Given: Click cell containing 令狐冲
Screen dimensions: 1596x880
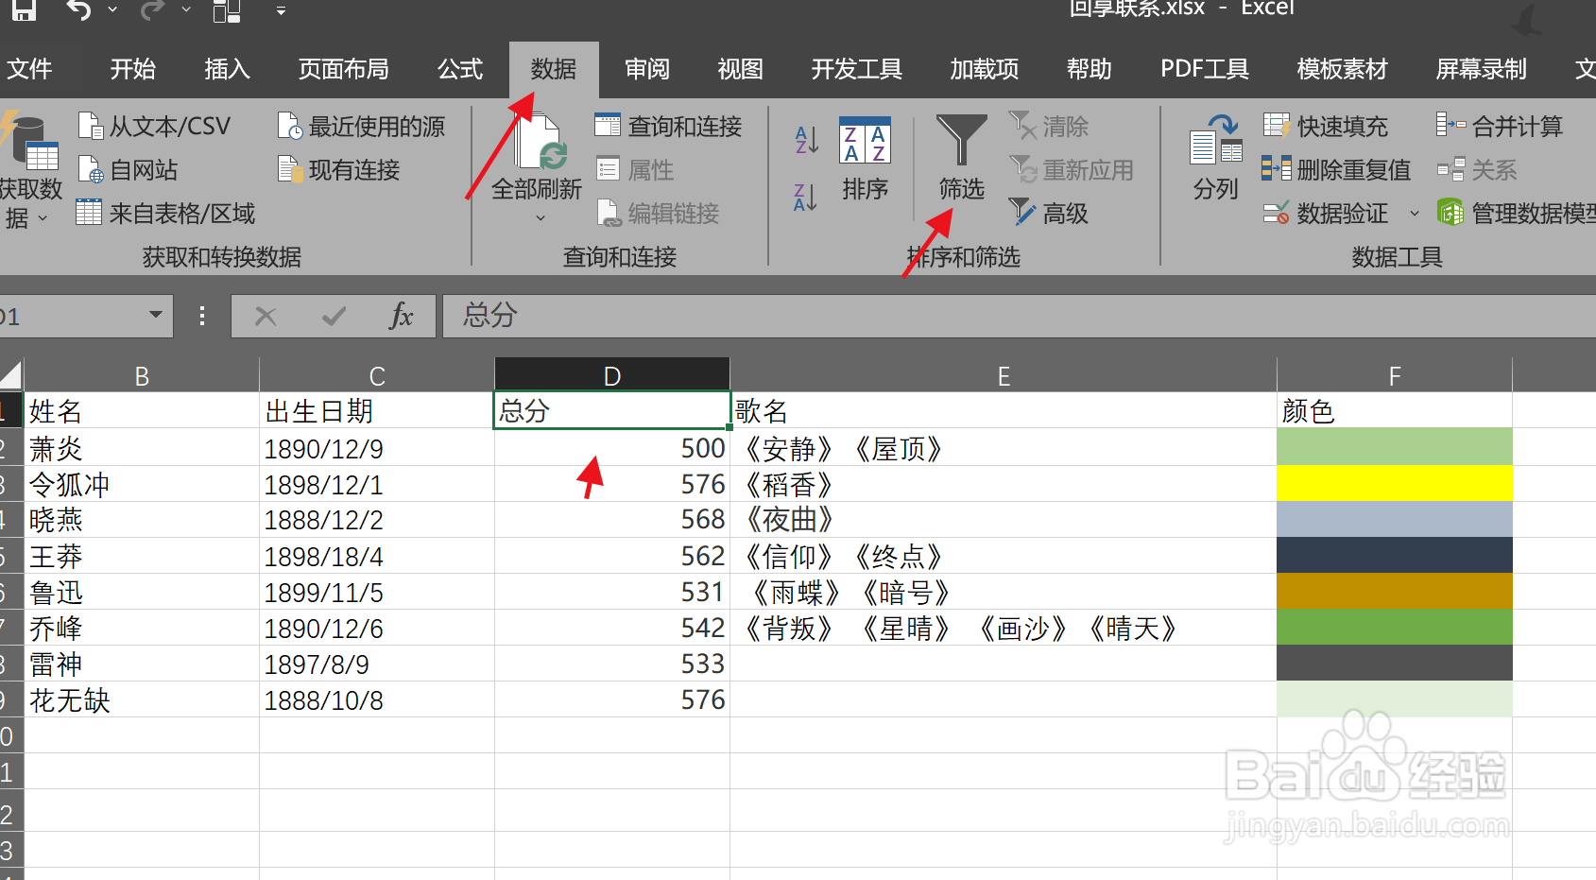Looking at the screenshot, I should tap(142, 484).
